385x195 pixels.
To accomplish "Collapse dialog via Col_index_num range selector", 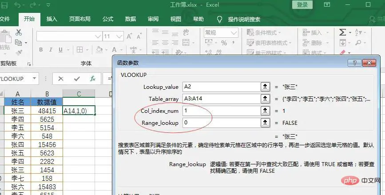I will [265, 111].
